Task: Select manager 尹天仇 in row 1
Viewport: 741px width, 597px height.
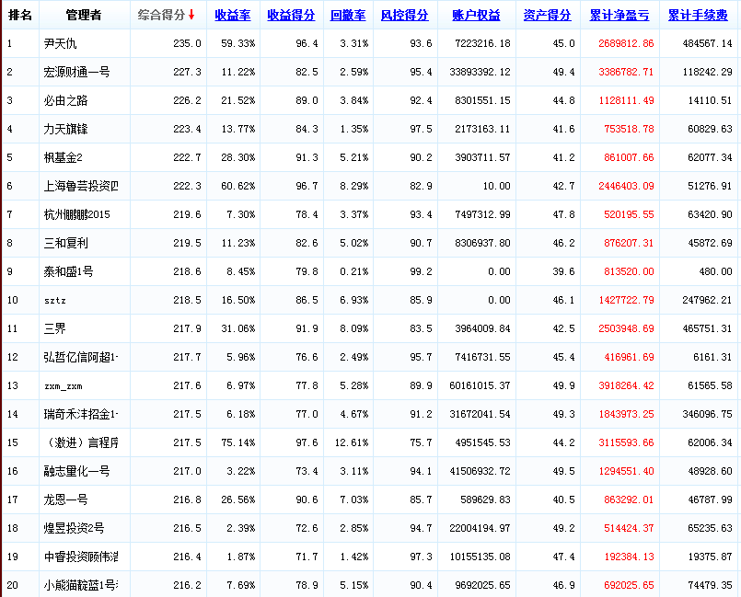Action: (x=60, y=43)
